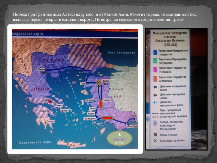Click the 'Понт Эвксинский' sea label
Image resolution: width=217 pixels, height=163 pixels.
point(121,53)
